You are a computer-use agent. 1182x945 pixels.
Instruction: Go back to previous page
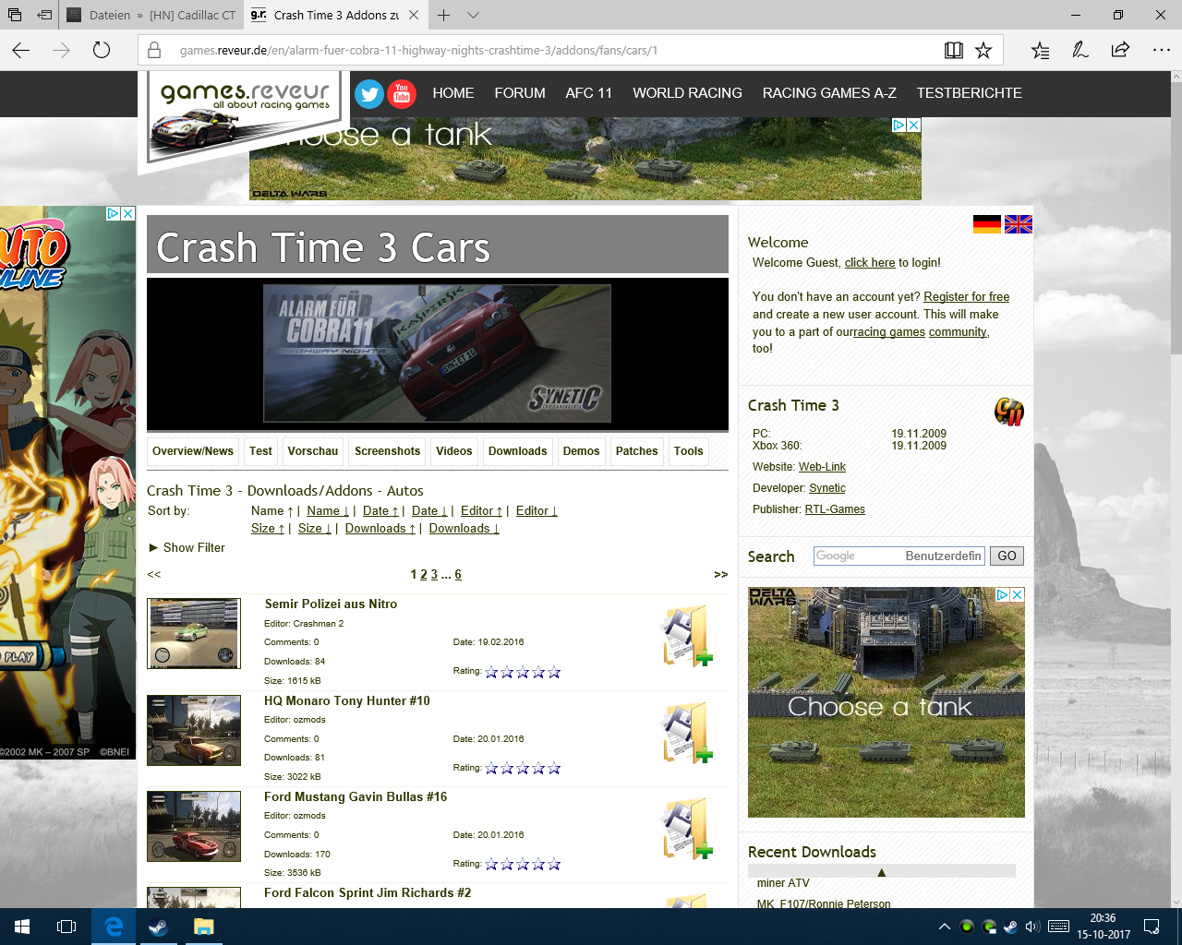click(x=21, y=50)
